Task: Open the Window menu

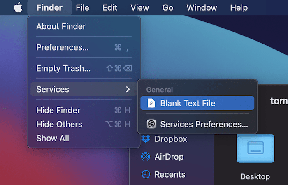Action: point(202,7)
